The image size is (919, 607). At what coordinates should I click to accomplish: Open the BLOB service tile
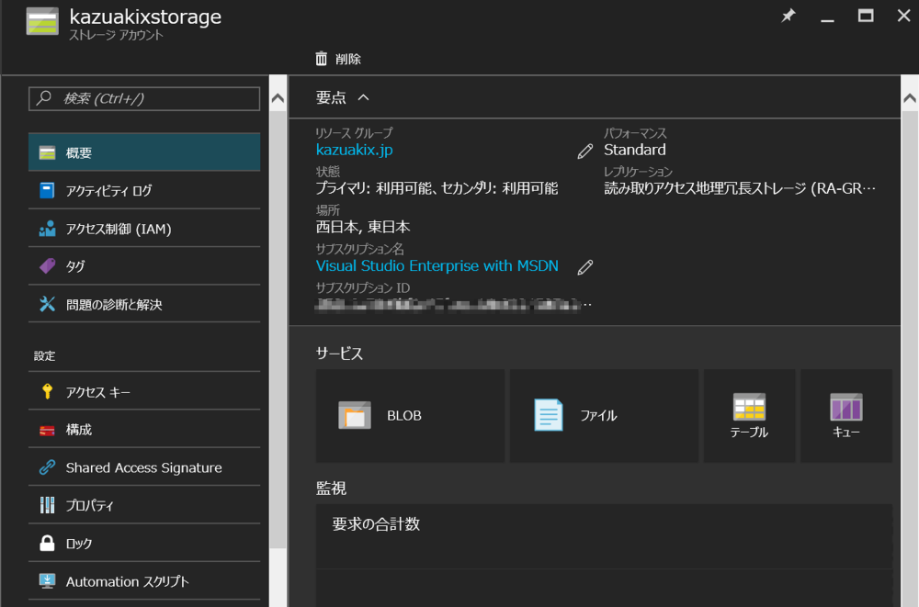point(410,416)
